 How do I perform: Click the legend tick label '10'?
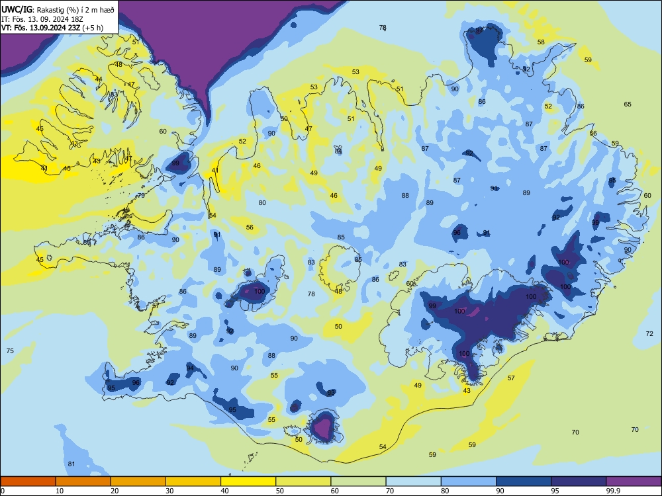[60, 491]
